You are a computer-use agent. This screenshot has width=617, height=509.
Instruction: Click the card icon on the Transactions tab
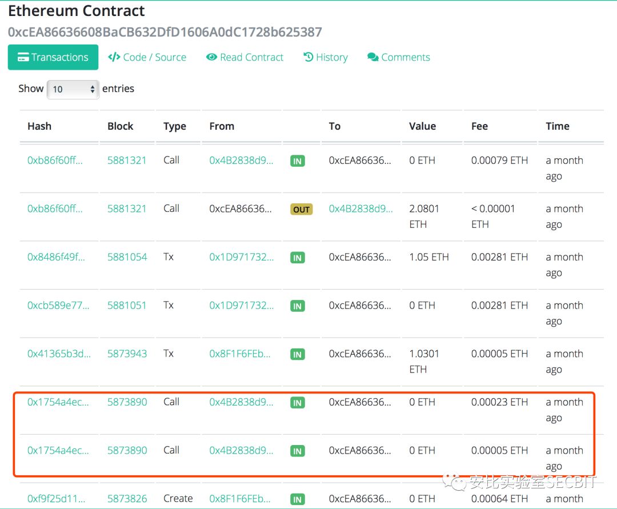23,58
